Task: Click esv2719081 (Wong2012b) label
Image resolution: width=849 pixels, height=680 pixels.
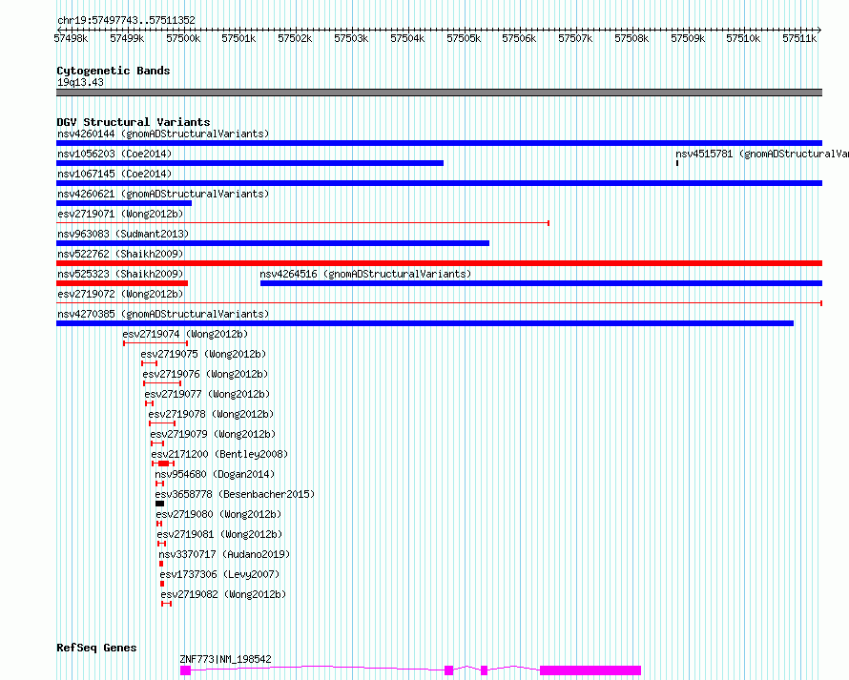Action: (x=219, y=534)
